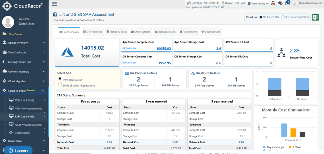
Task: Click the user avatar next to DemoUser(Owner)
Action: (295, 3)
